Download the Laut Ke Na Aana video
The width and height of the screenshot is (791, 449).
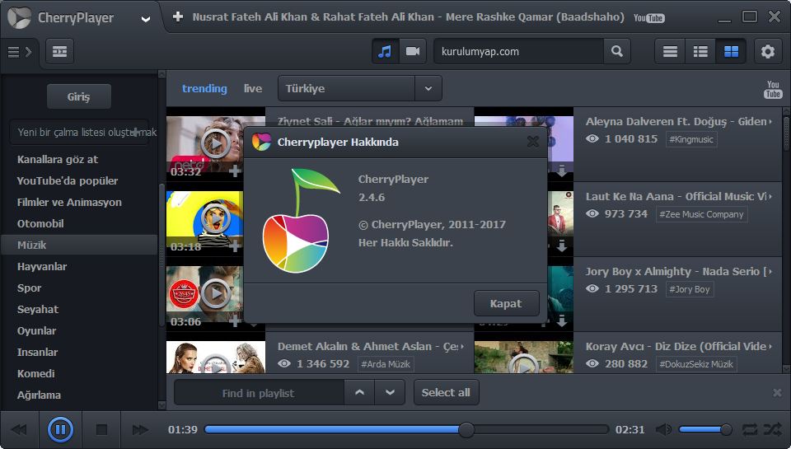click(561, 246)
